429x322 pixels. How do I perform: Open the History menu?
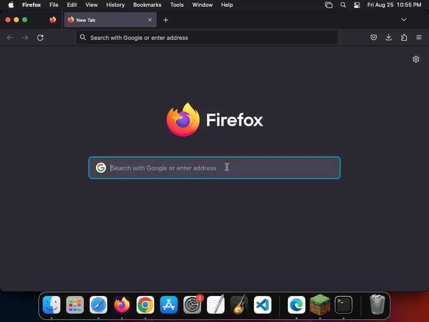tap(116, 5)
